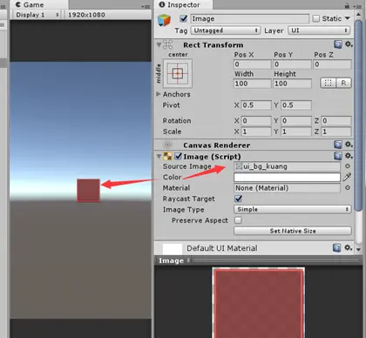366x338 pixels.
Task: Click the Default UI Material white preview
Action: pyautogui.click(x=173, y=249)
